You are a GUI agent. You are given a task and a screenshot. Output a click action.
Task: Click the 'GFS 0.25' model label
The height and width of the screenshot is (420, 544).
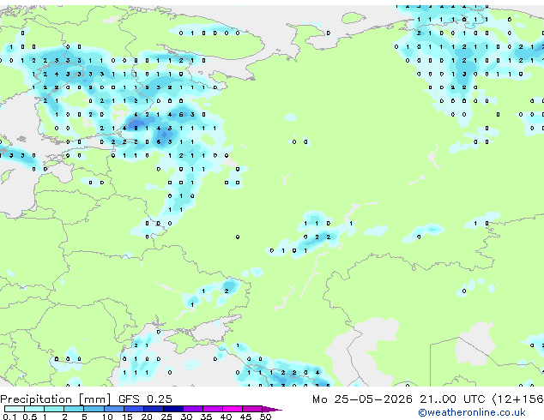click(145, 399)
